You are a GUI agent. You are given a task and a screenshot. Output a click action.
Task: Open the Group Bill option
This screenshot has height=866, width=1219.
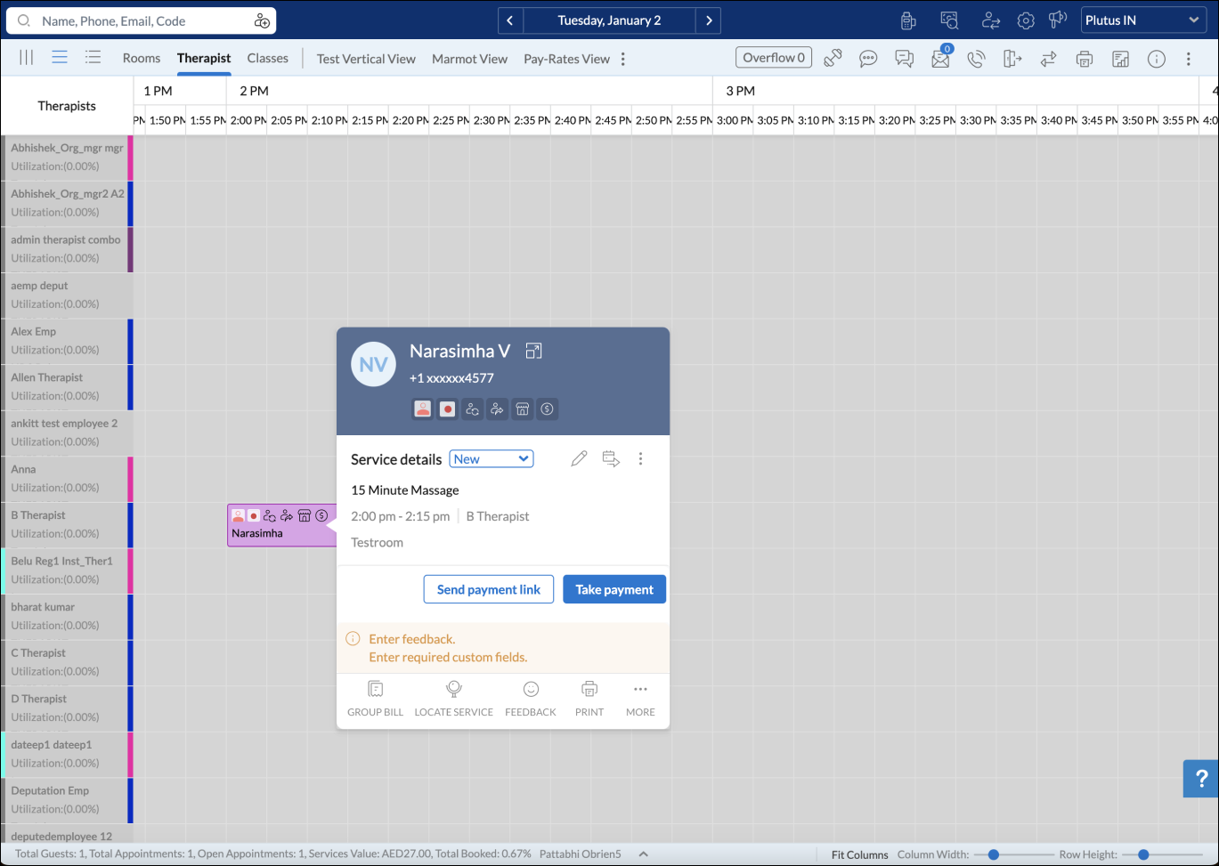tap(375, 699)
